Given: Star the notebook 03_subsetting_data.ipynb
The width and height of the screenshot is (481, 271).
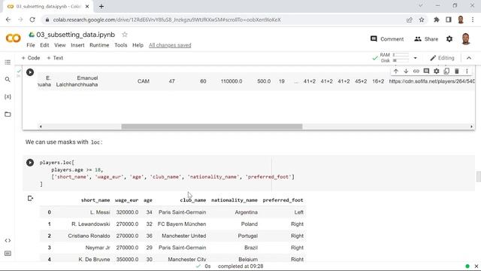Looking at the screenshot, I should click(125, 35).
